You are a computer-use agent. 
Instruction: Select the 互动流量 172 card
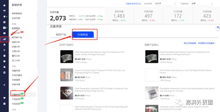point(178,16)
